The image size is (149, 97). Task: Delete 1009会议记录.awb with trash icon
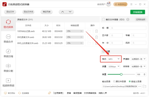click(x=97, y=31)
